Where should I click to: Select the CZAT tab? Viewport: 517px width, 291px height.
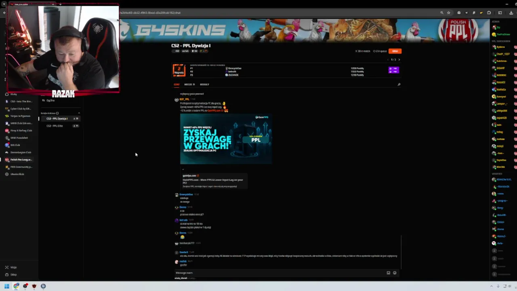(177, 84)
